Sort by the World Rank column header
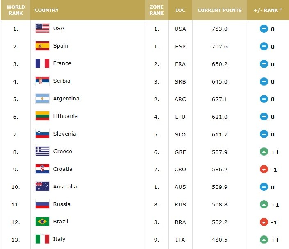 [x=16, y=10]
